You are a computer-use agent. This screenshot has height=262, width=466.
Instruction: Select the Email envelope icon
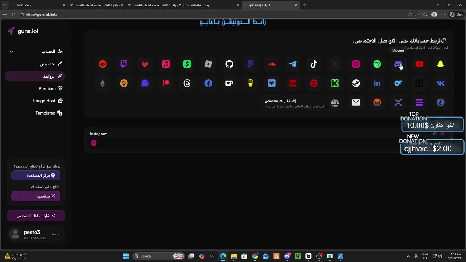pyautogui.click(x=356, y=103)
